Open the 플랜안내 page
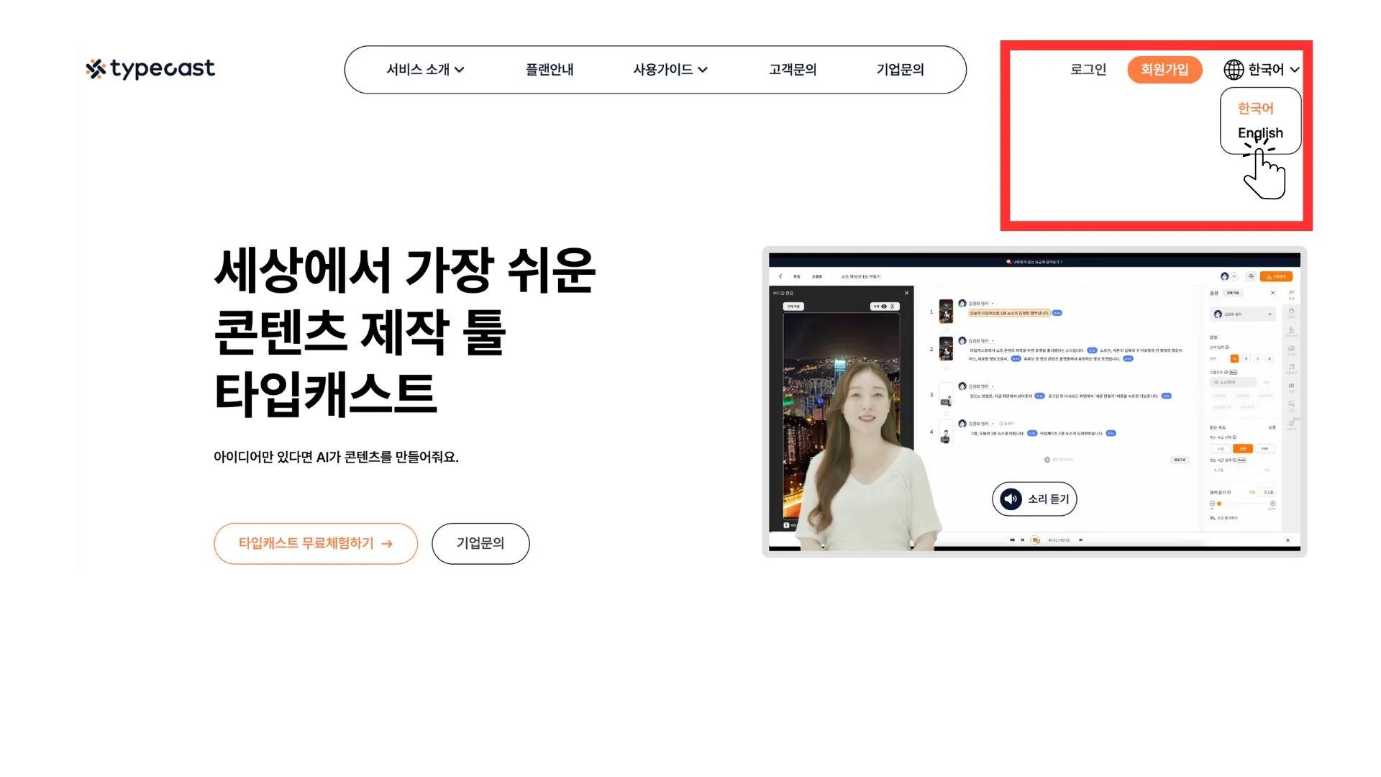 550,70
